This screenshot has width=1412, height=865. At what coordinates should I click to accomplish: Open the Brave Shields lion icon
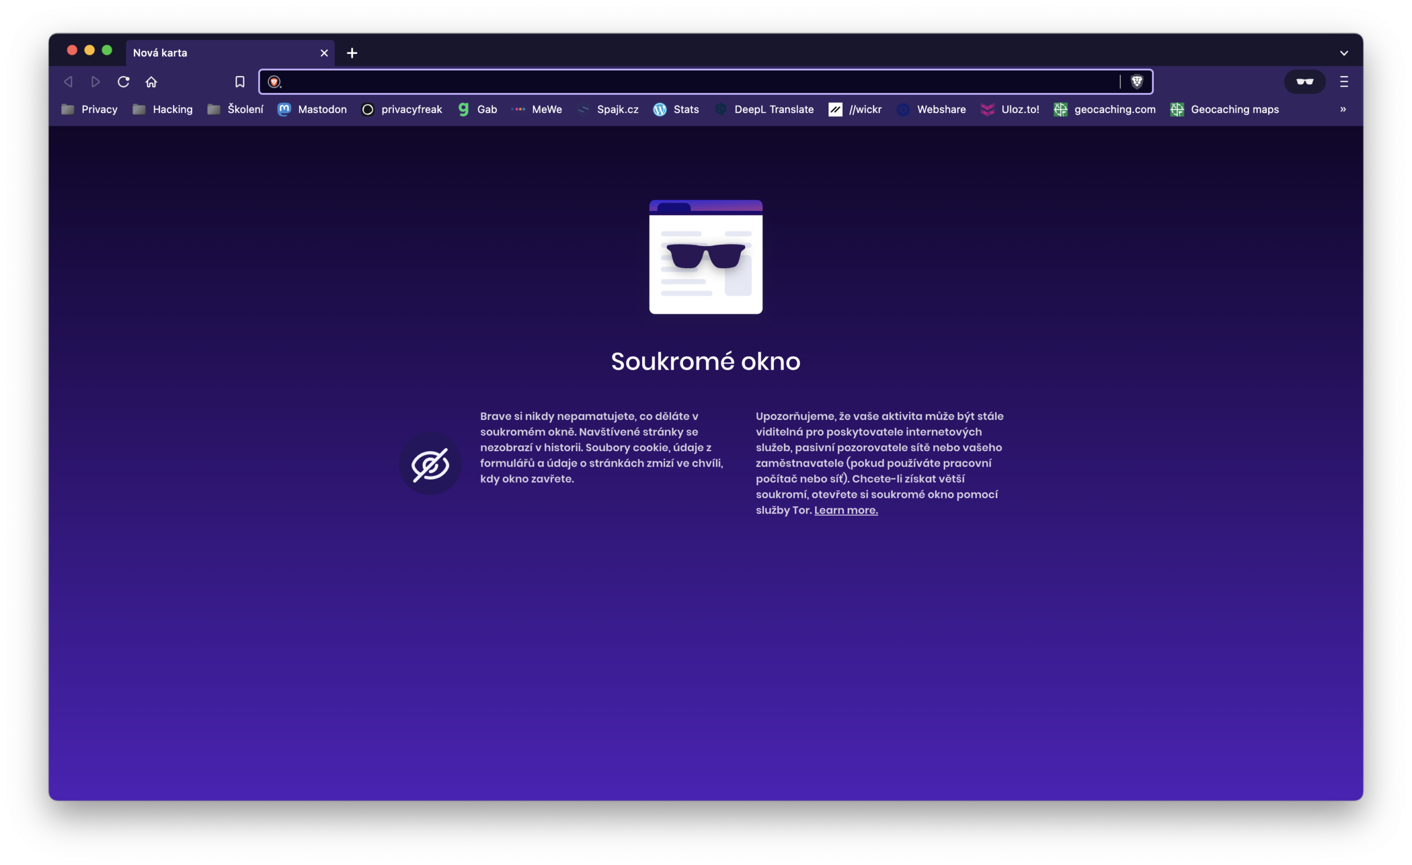click(x=1137, y=82)
